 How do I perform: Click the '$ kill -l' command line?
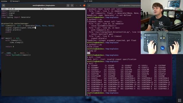click(x=92, y=64)
